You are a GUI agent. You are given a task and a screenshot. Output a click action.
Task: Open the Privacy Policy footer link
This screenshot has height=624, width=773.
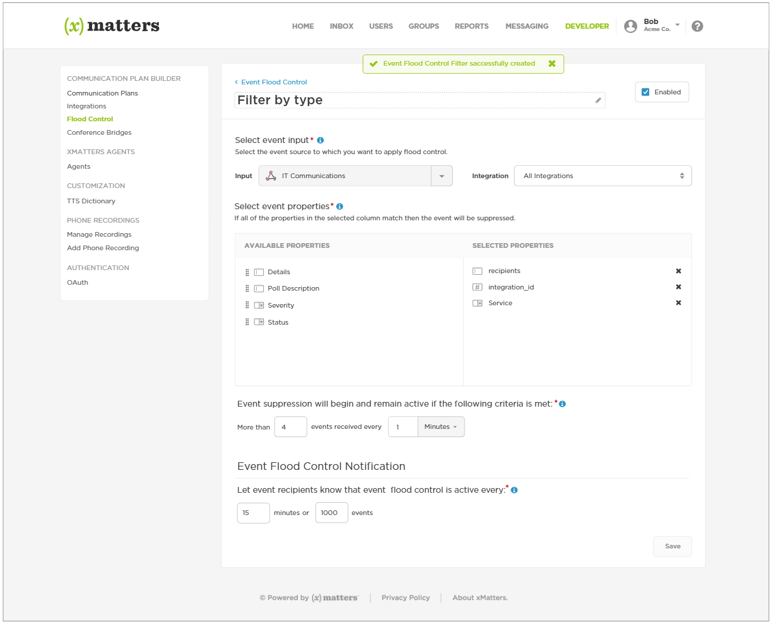point(406,598)
